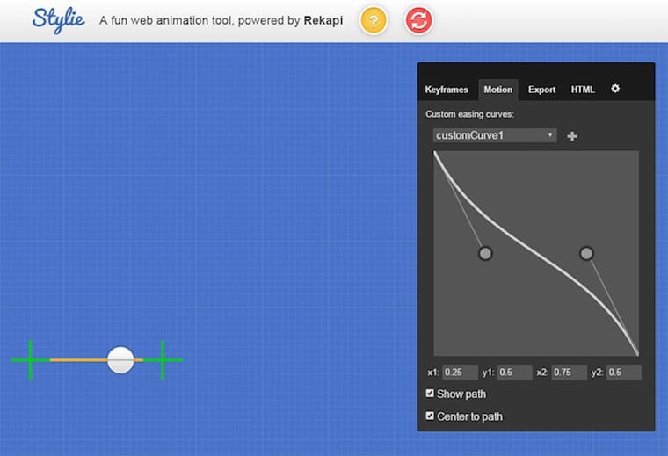Click the y2 value input field
Image resolution: width=668 pixels, height=456 pixels.
click(x=623, y=372)
